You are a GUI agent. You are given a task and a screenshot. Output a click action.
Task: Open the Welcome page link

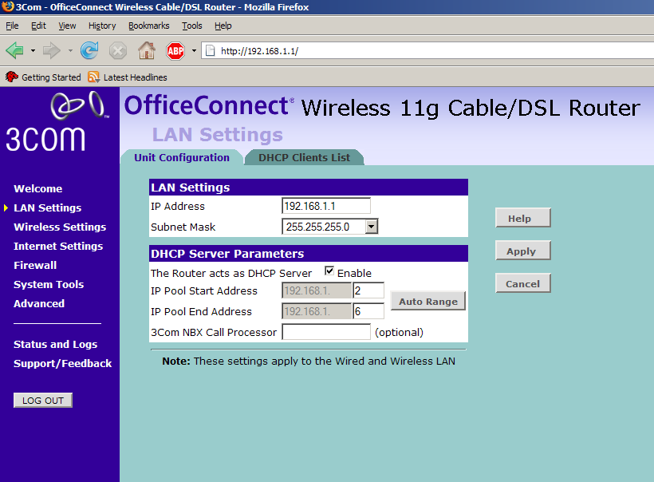pyautogui.click(x=38, y=188)
